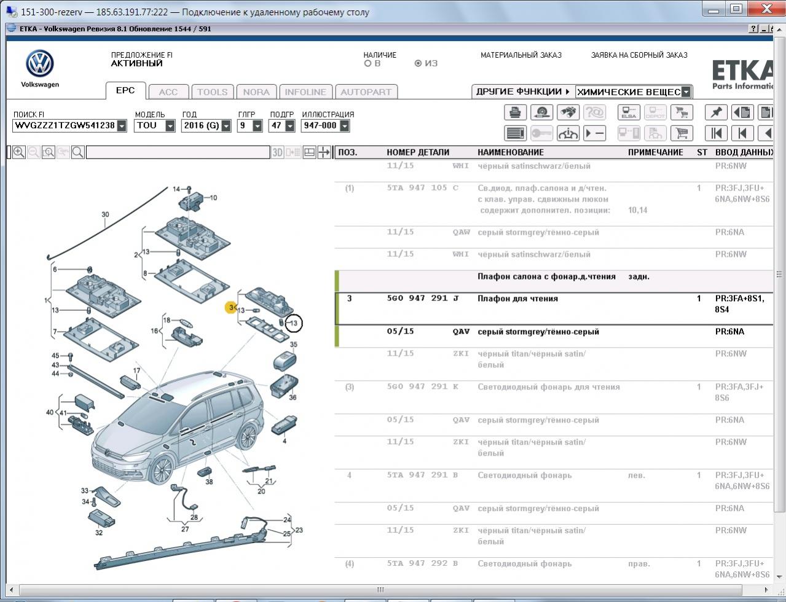This screenshot has width=786, height=602.
Task: Click the НОМЕР ДЕТАЛИ column header
Action: pos(418,152)
